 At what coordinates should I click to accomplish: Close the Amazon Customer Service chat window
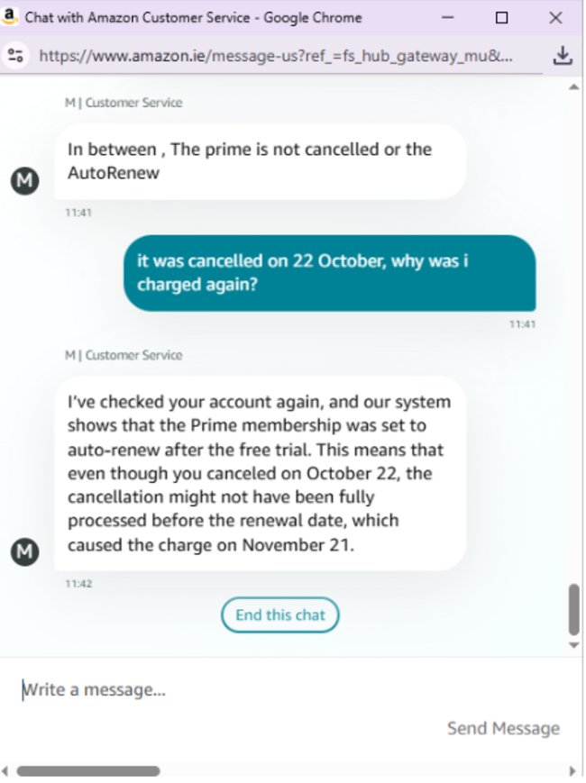[555, 17]
